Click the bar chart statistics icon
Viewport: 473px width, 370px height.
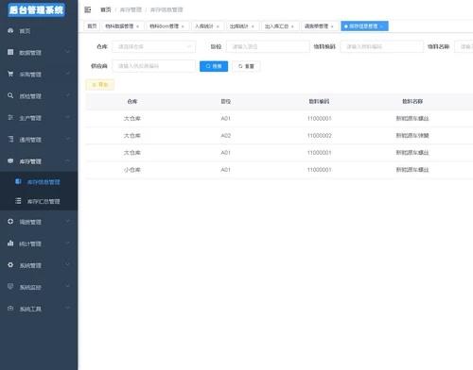(10, 244)
